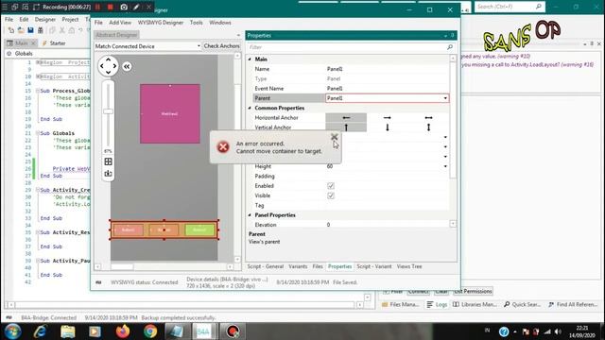Open the Project menu in the B4A IDE
The height and width of the screenshot is (340, 605).
point(70,19)
